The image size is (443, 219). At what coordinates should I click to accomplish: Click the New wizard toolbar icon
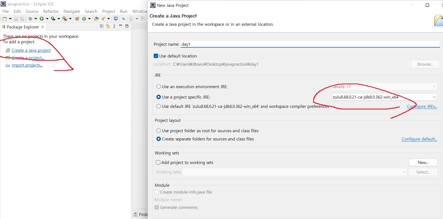(5, 19)
